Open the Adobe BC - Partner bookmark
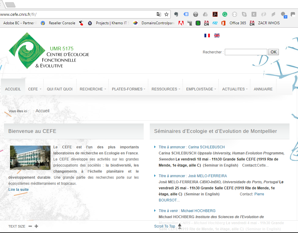This screenshot has height=233, width=298. (x=20, y=23)
